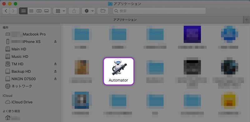
Task: Click the NIKON D7500 drive icon
Action: pos(7,79)
